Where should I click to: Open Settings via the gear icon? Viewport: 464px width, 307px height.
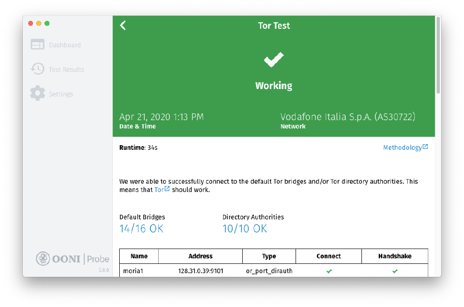[x=38, y=93]
